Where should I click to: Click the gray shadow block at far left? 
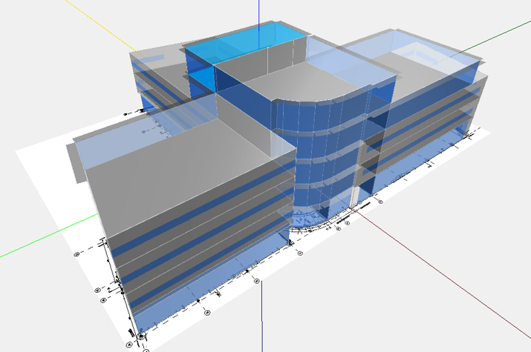click(x=73, y=157)
